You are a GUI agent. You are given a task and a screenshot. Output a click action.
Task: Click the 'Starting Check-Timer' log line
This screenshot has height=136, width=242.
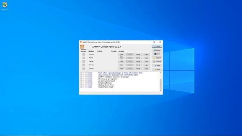click(106, 85)
